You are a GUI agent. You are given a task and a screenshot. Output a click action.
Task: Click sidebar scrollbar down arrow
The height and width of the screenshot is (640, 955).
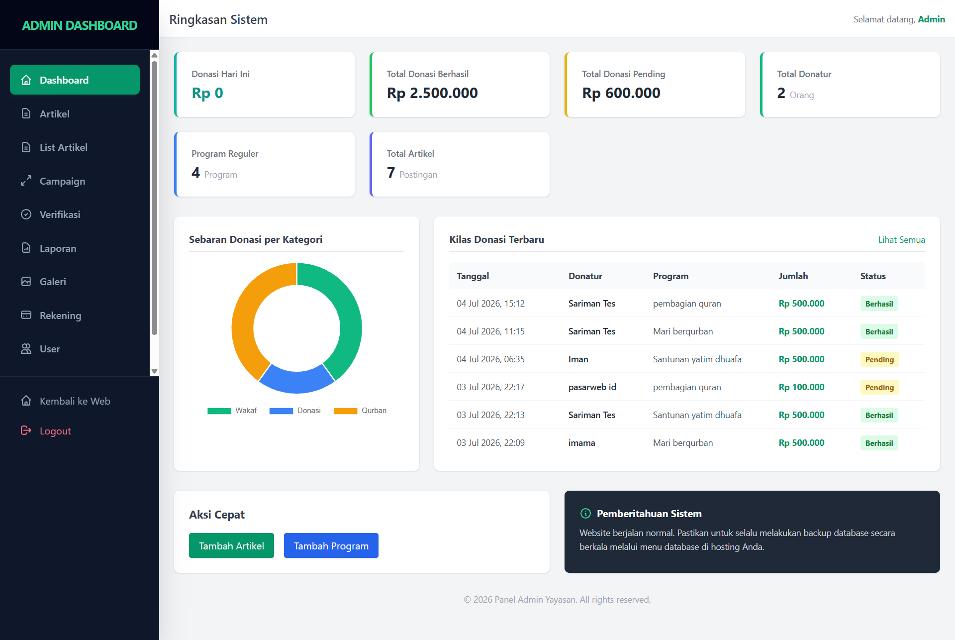(x=154, y=371)
